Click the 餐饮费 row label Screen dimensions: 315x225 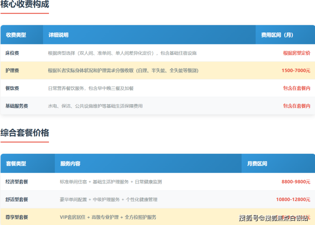[x=12, y=88]
